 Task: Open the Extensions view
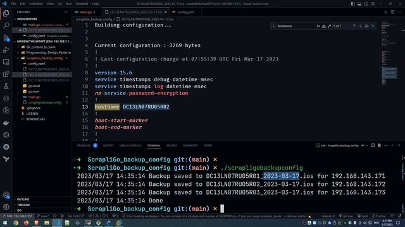(x=6, y=74)
